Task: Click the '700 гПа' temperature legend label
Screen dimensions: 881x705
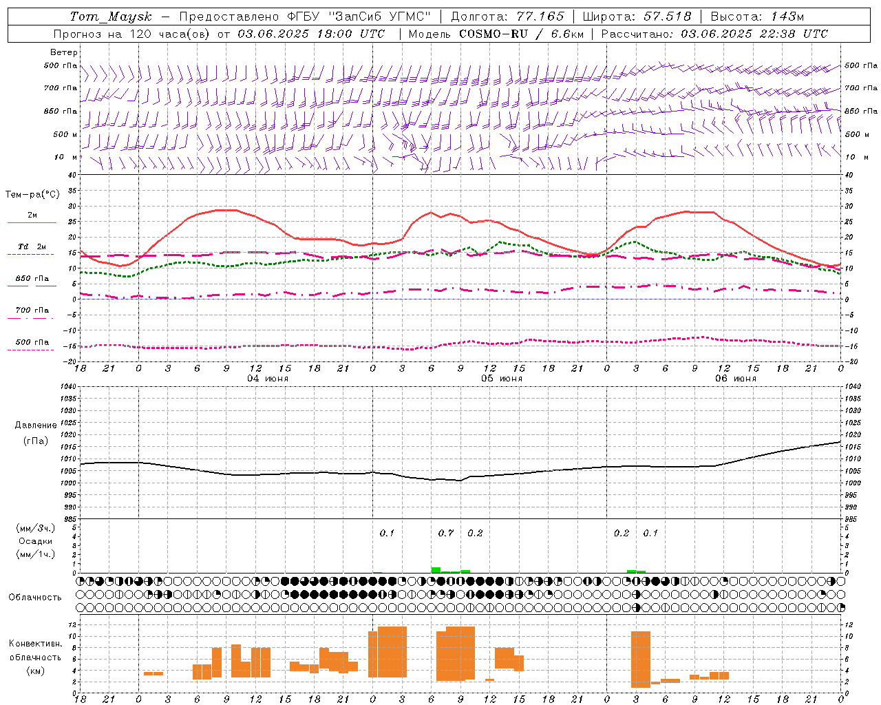Action: click(x=32, y=311)
